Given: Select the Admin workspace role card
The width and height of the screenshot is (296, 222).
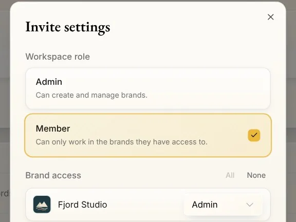Looking at the screenshot, I should tap(148, 88).
